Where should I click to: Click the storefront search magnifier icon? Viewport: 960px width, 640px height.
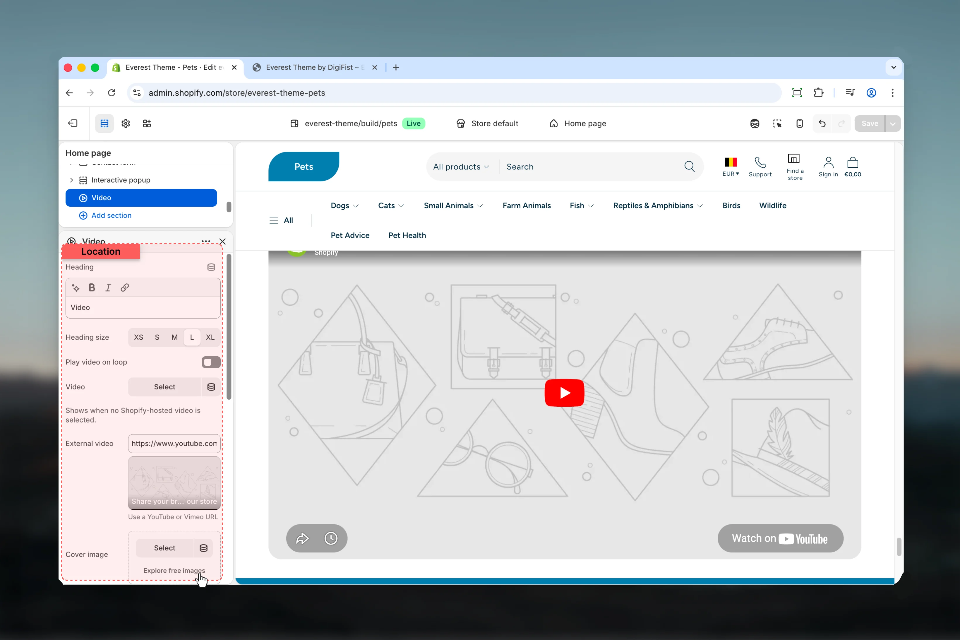tap(690, 167)
